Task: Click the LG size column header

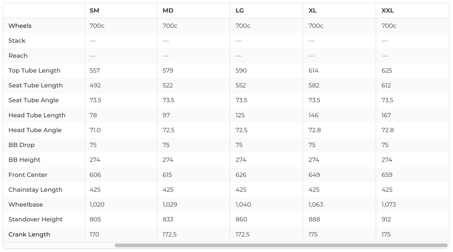Action: [x=240, y=10]
